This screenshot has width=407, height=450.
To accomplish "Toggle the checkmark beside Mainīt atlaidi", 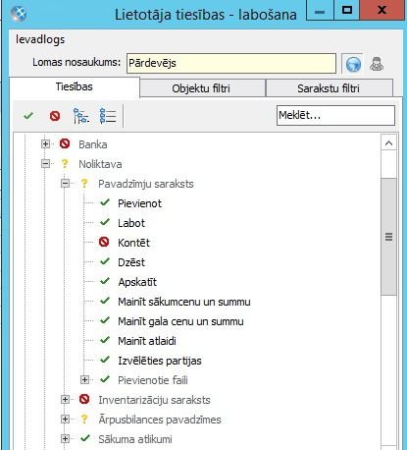I will point(105,340).
